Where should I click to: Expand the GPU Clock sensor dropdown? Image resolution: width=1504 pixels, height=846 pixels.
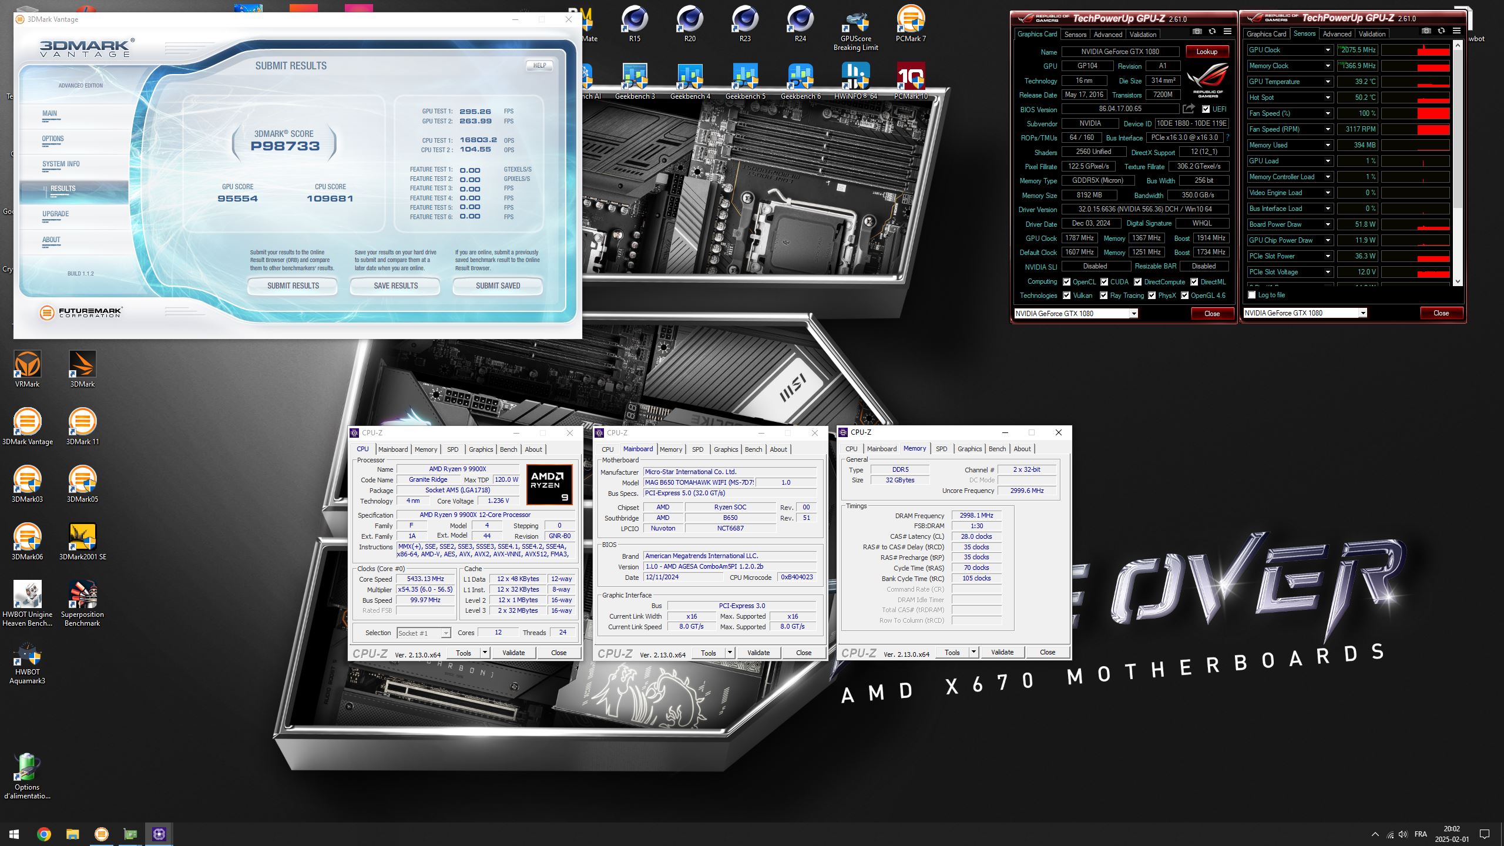point(1328,50)
